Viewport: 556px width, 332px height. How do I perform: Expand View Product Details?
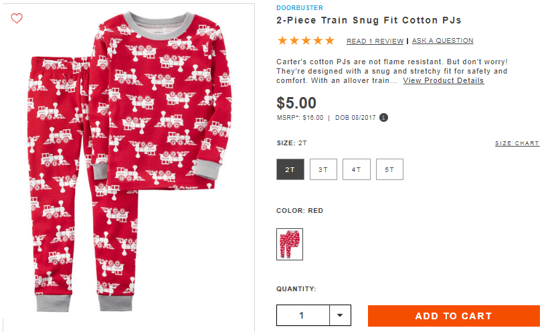[443, 80]
